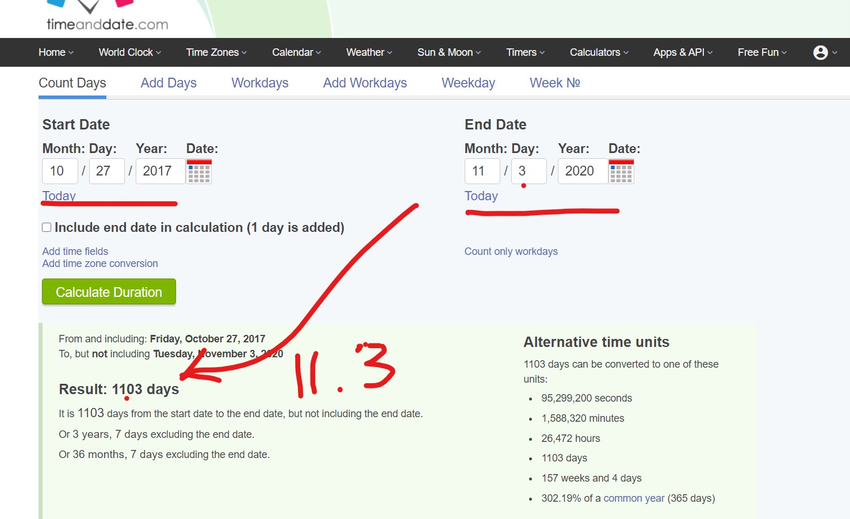Select the 95,299,200 seconds entry
This screenshot has width=850, height=519.
click(587, 398)
